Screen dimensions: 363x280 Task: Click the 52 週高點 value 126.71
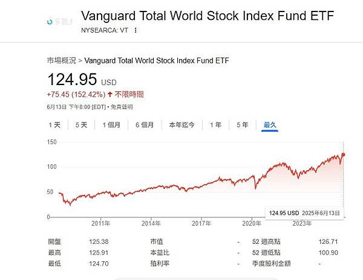[x=329, y=241]
